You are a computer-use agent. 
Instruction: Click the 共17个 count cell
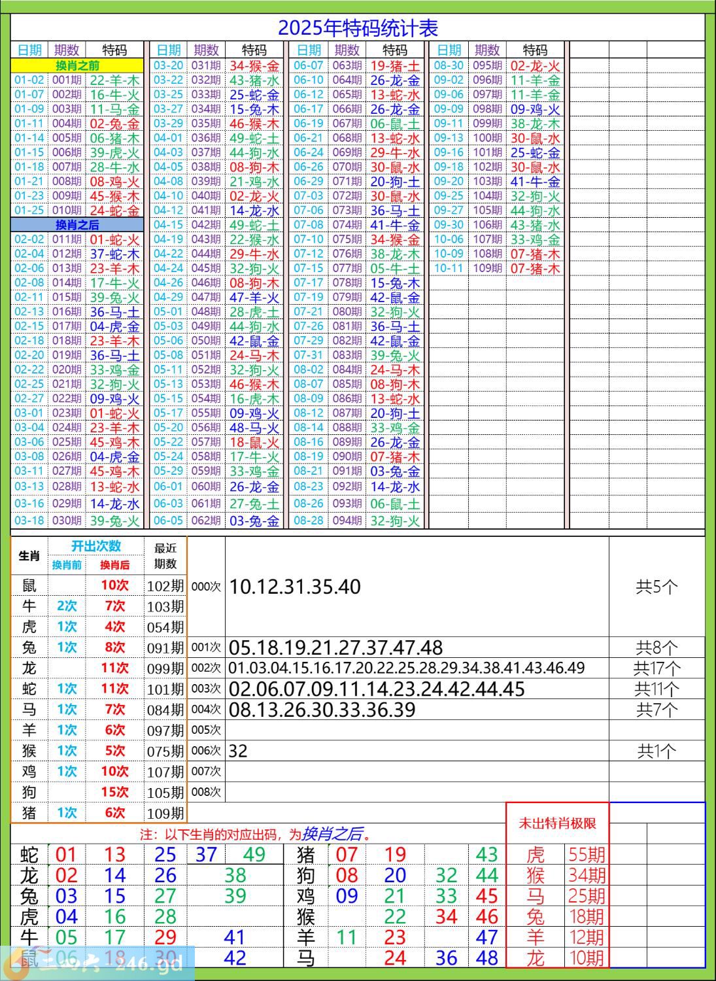[656, 668]
